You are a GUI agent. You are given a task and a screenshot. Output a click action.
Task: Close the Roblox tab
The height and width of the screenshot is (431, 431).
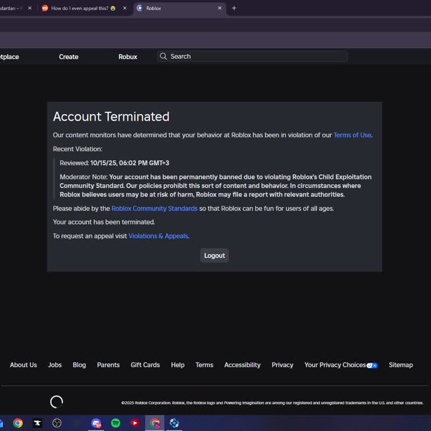pos(219,8)
